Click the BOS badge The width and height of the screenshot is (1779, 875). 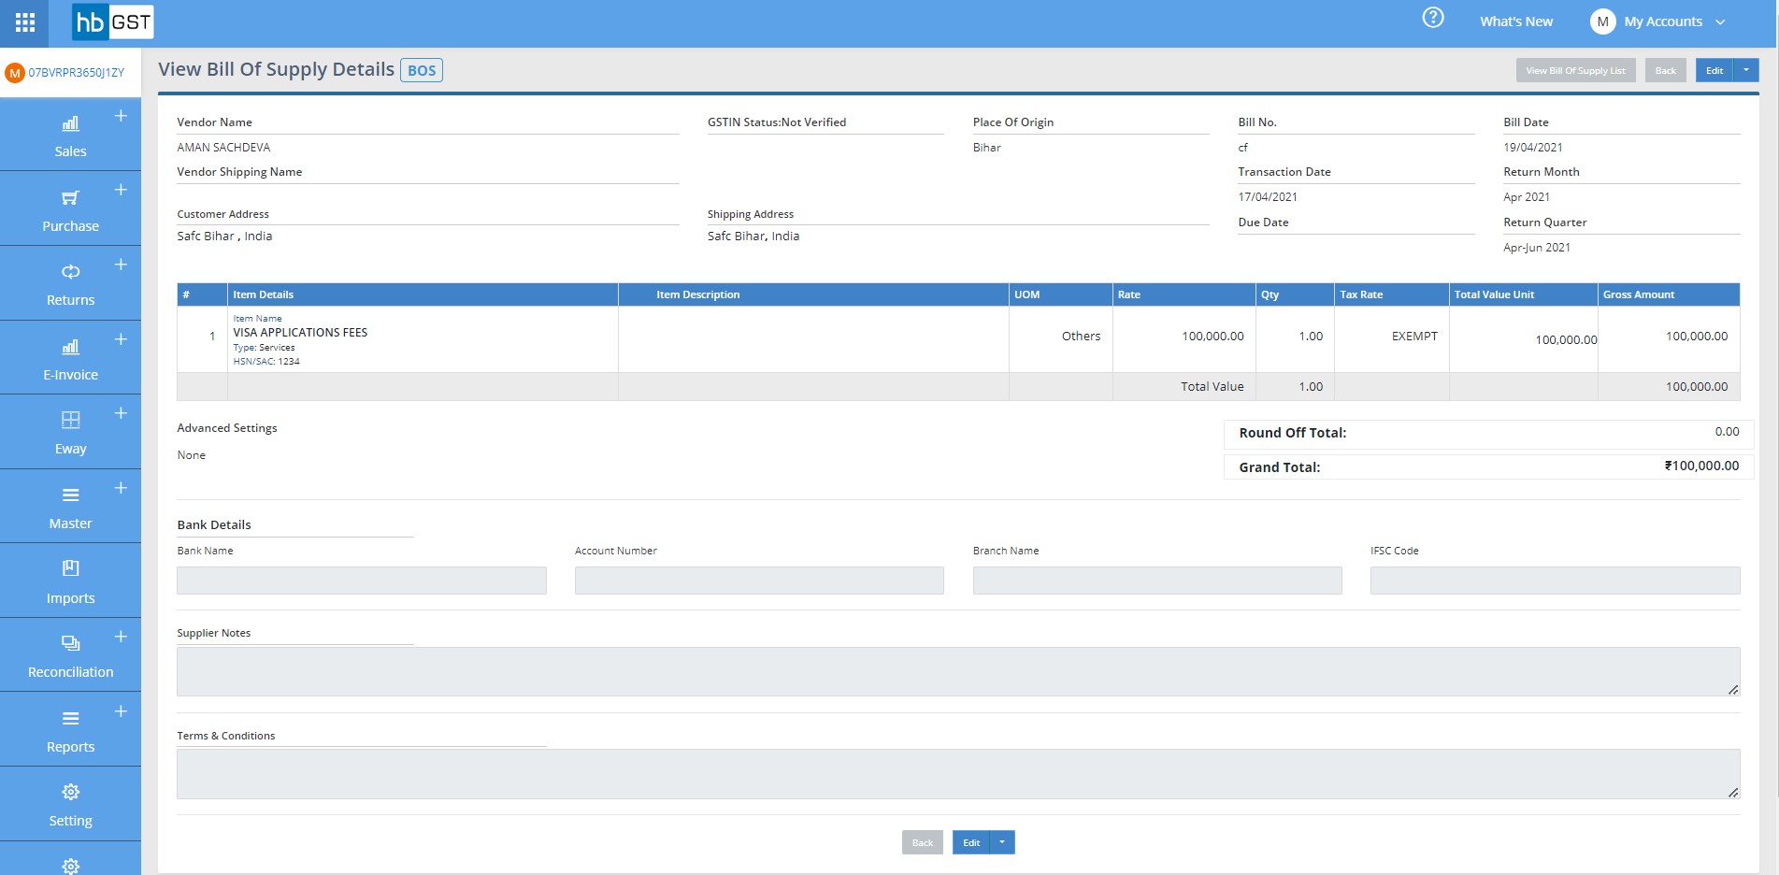tap(422, 70)
